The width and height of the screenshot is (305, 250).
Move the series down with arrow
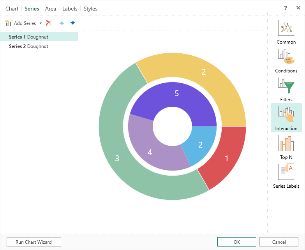tap(72, 23)
